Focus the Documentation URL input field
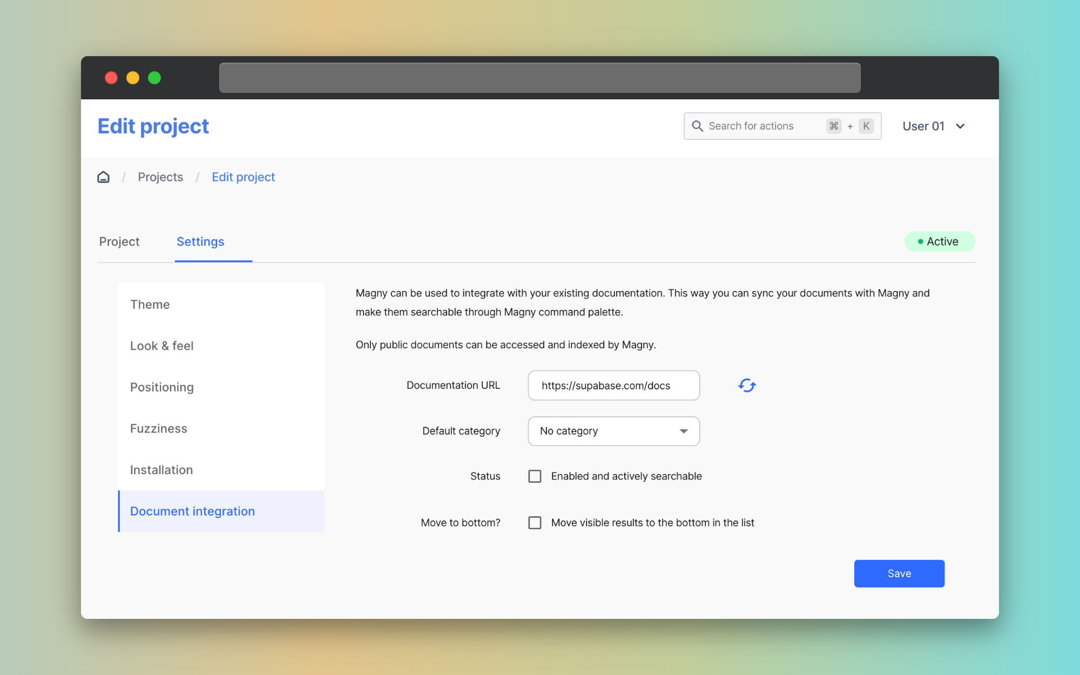 pyautogui.click(x=614, y=386)
